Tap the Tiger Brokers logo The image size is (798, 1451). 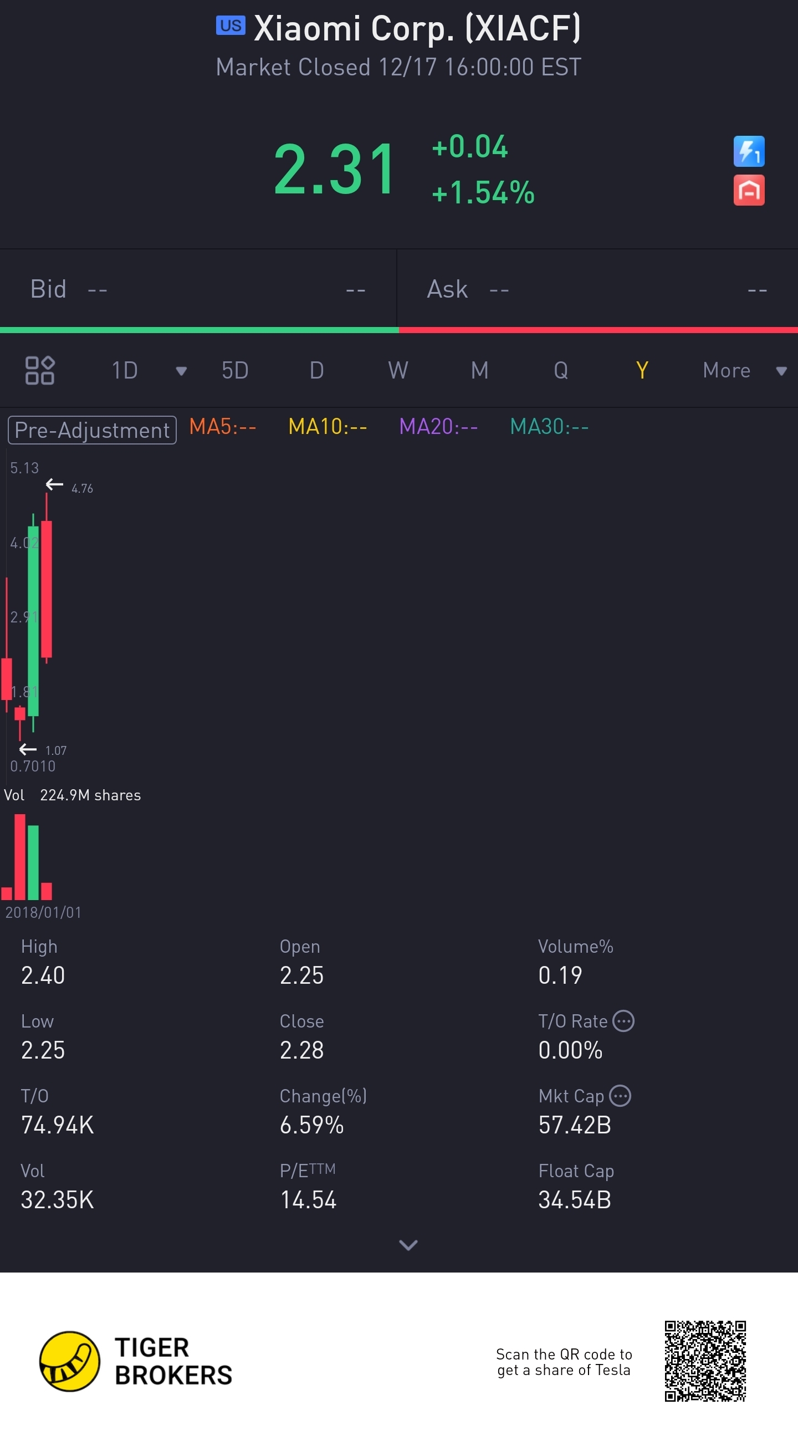[x=136, y=1361]
